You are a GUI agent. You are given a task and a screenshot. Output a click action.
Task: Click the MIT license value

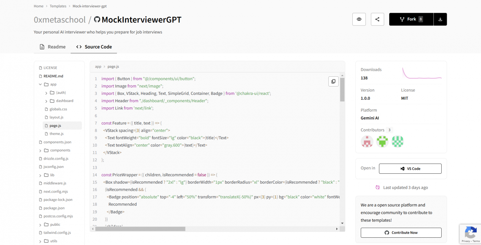(404, 98)
